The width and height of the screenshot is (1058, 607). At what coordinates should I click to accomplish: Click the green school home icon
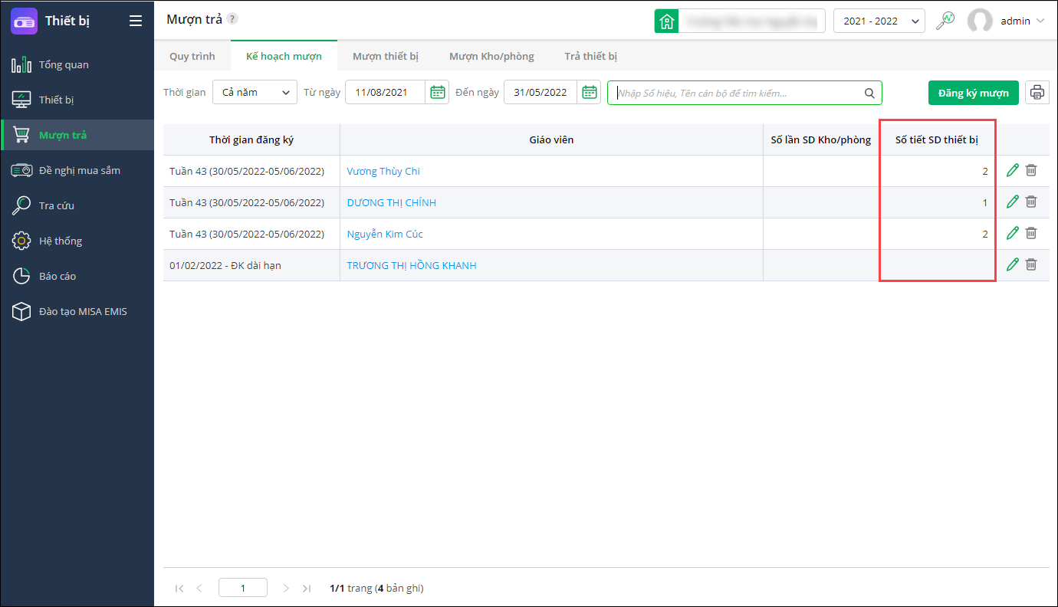(x=666, y=21)
